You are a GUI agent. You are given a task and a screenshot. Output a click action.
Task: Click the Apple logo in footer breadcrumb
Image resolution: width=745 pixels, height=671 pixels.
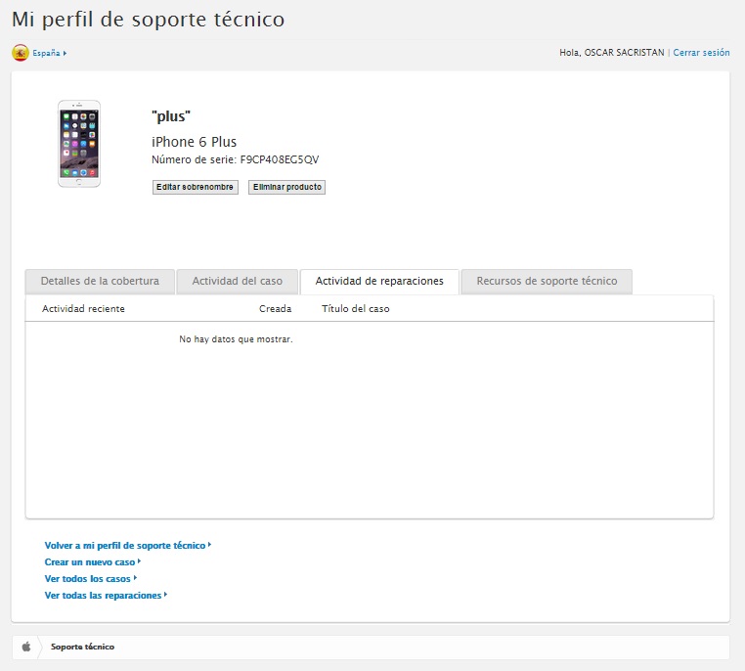pyautogui.click(x=26, y=647)
